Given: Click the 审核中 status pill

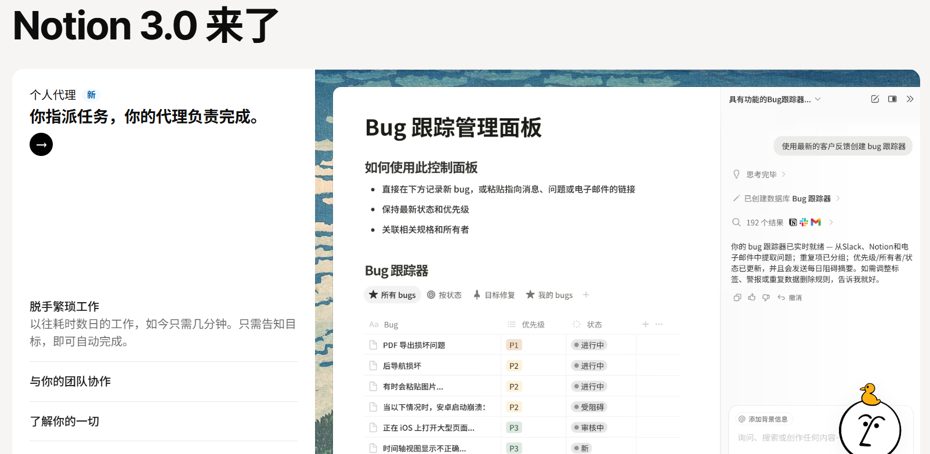Looking at the screenshot, I should [x=589, y=427].
